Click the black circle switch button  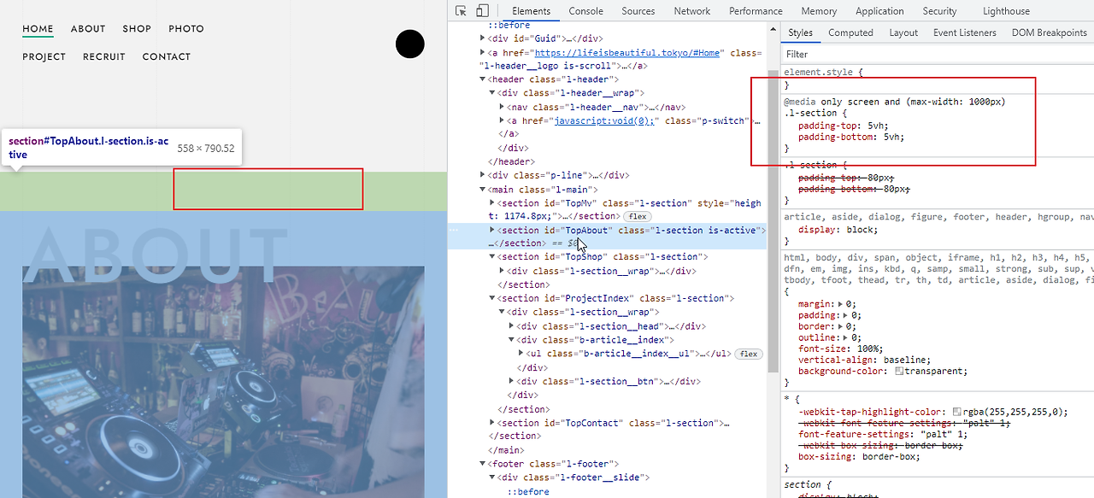point(410,44)
